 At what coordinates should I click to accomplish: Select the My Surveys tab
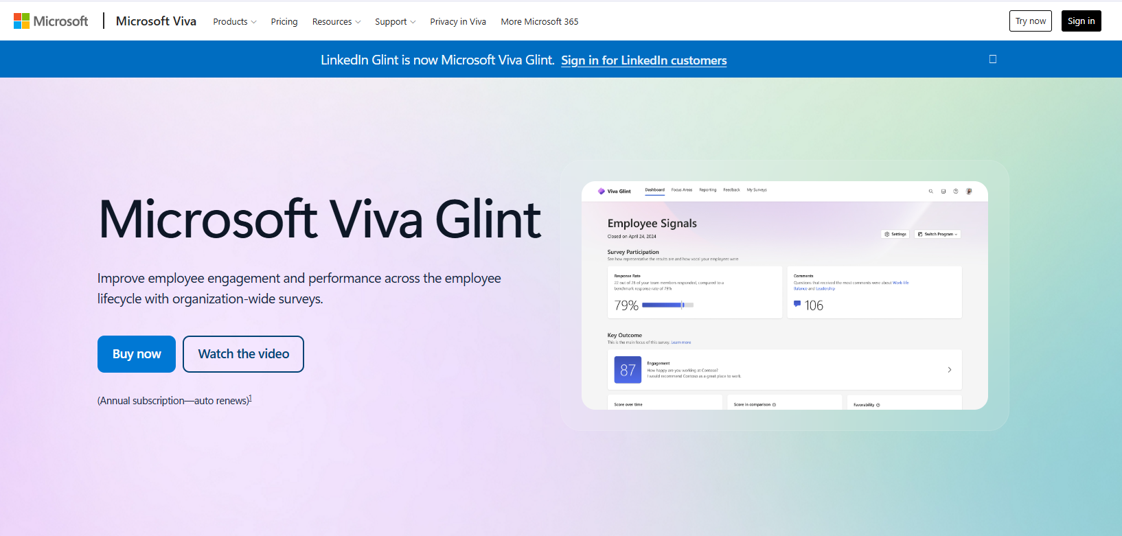click(x=757, y=190)
